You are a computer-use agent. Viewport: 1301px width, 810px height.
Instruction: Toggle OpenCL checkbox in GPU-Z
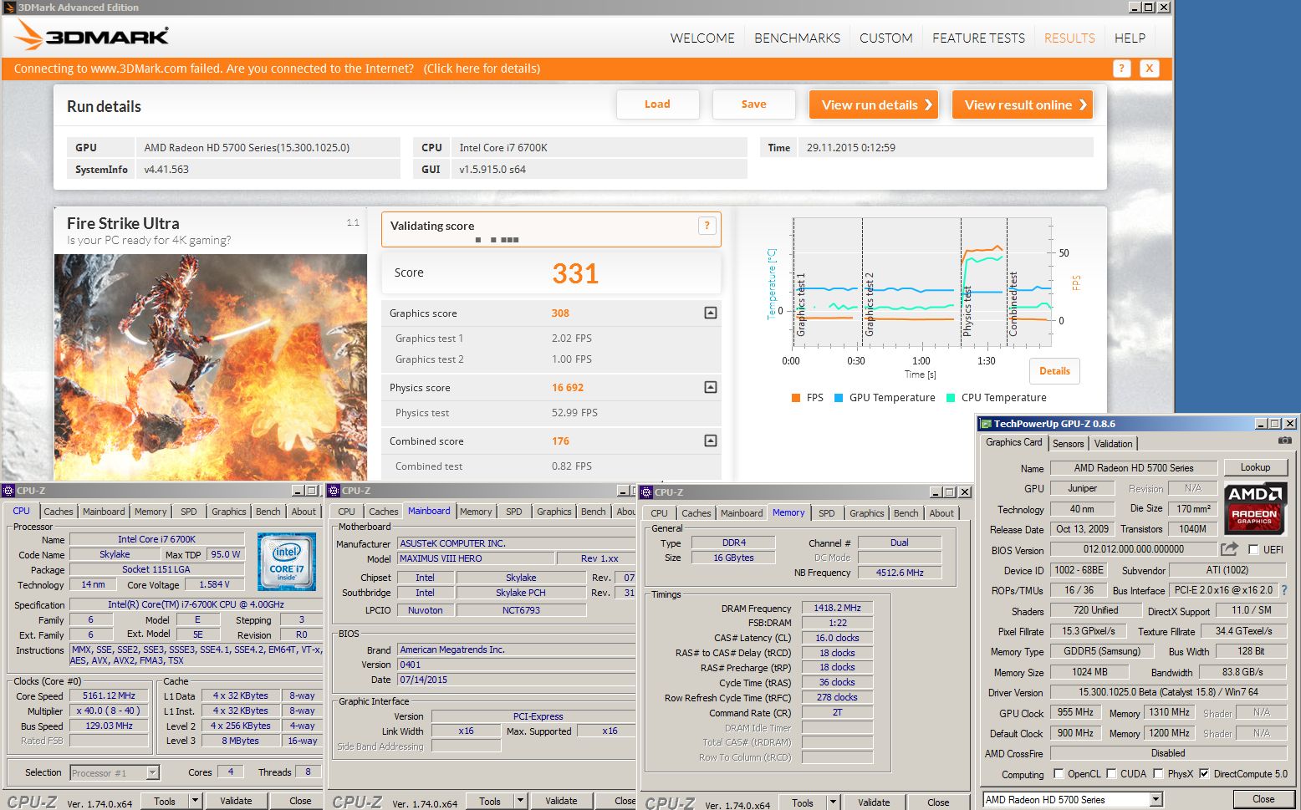(x=1059, y=773)
